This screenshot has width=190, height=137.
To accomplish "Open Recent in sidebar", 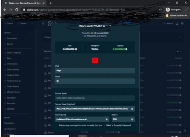I will coord(9,44).
